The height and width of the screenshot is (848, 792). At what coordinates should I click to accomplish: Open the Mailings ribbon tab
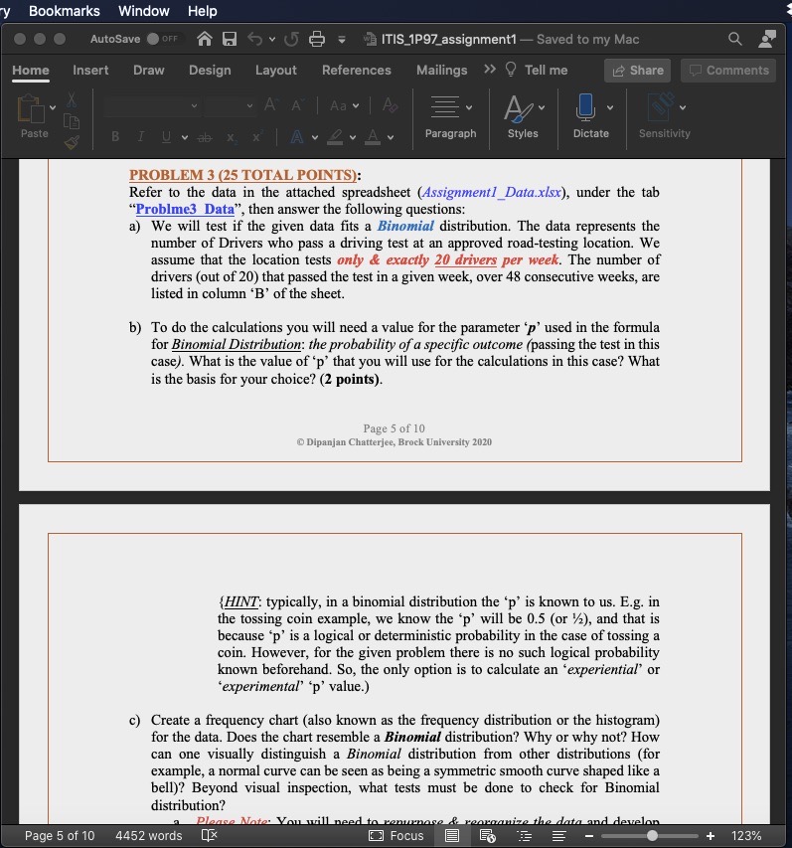441,70
